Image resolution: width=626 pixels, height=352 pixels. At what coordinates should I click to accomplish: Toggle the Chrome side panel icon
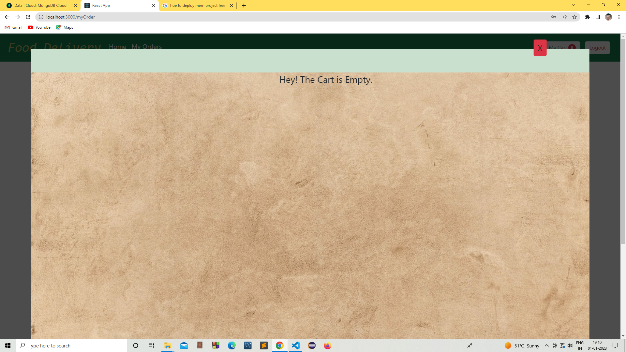click(598, 17)
